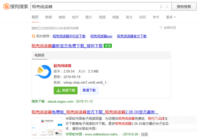Click inside the search input field

[101, 6]
